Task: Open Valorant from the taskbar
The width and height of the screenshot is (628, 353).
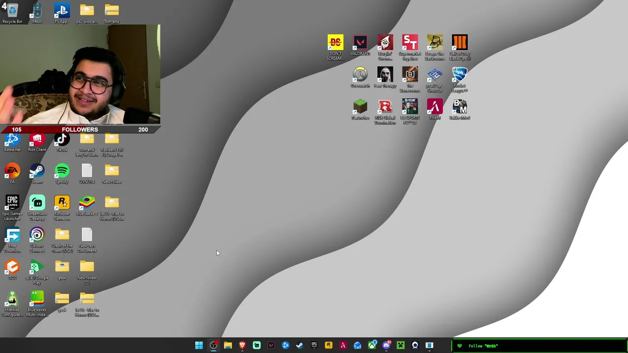Action: tap(271, 345)
